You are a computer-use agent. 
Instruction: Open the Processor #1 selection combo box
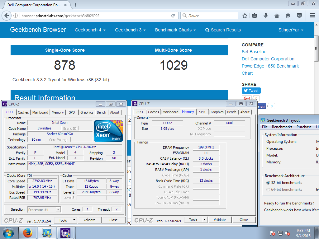44,209
